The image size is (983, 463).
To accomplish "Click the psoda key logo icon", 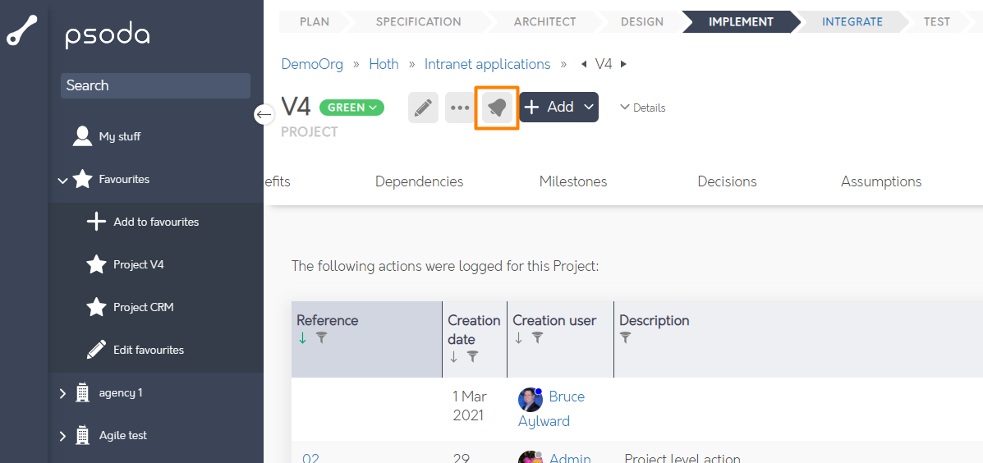I will (22, 30).
